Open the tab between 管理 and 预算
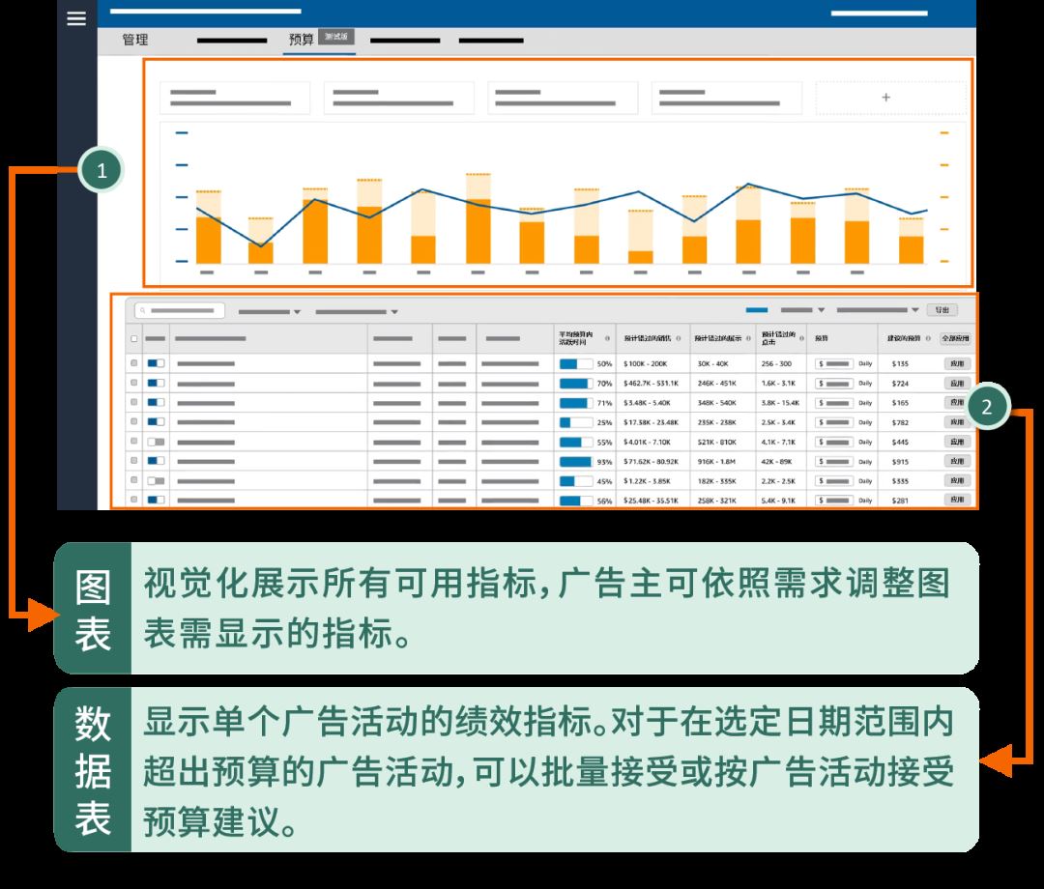 click(x=232, y=41)
